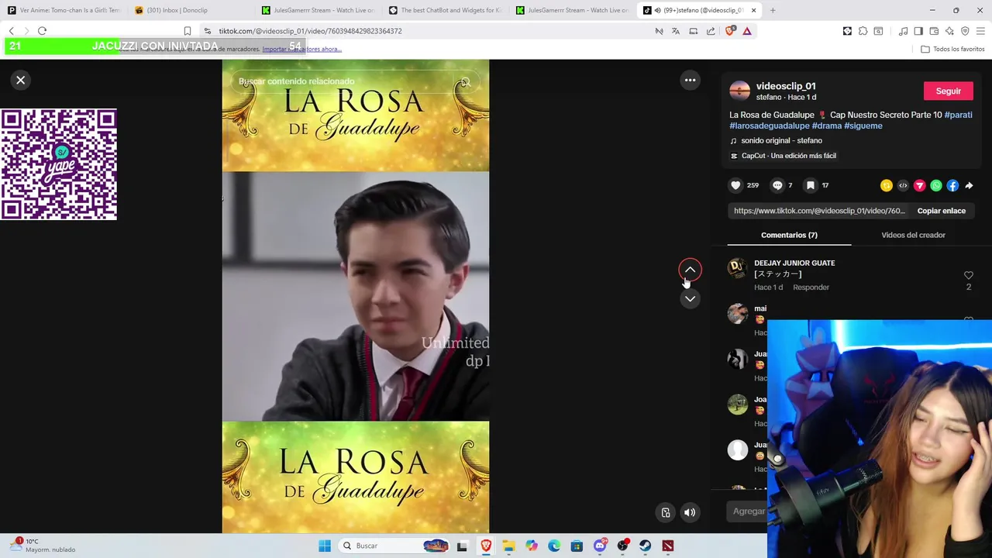Get the embed code icon
992x558 pixels.
(903, 185)
